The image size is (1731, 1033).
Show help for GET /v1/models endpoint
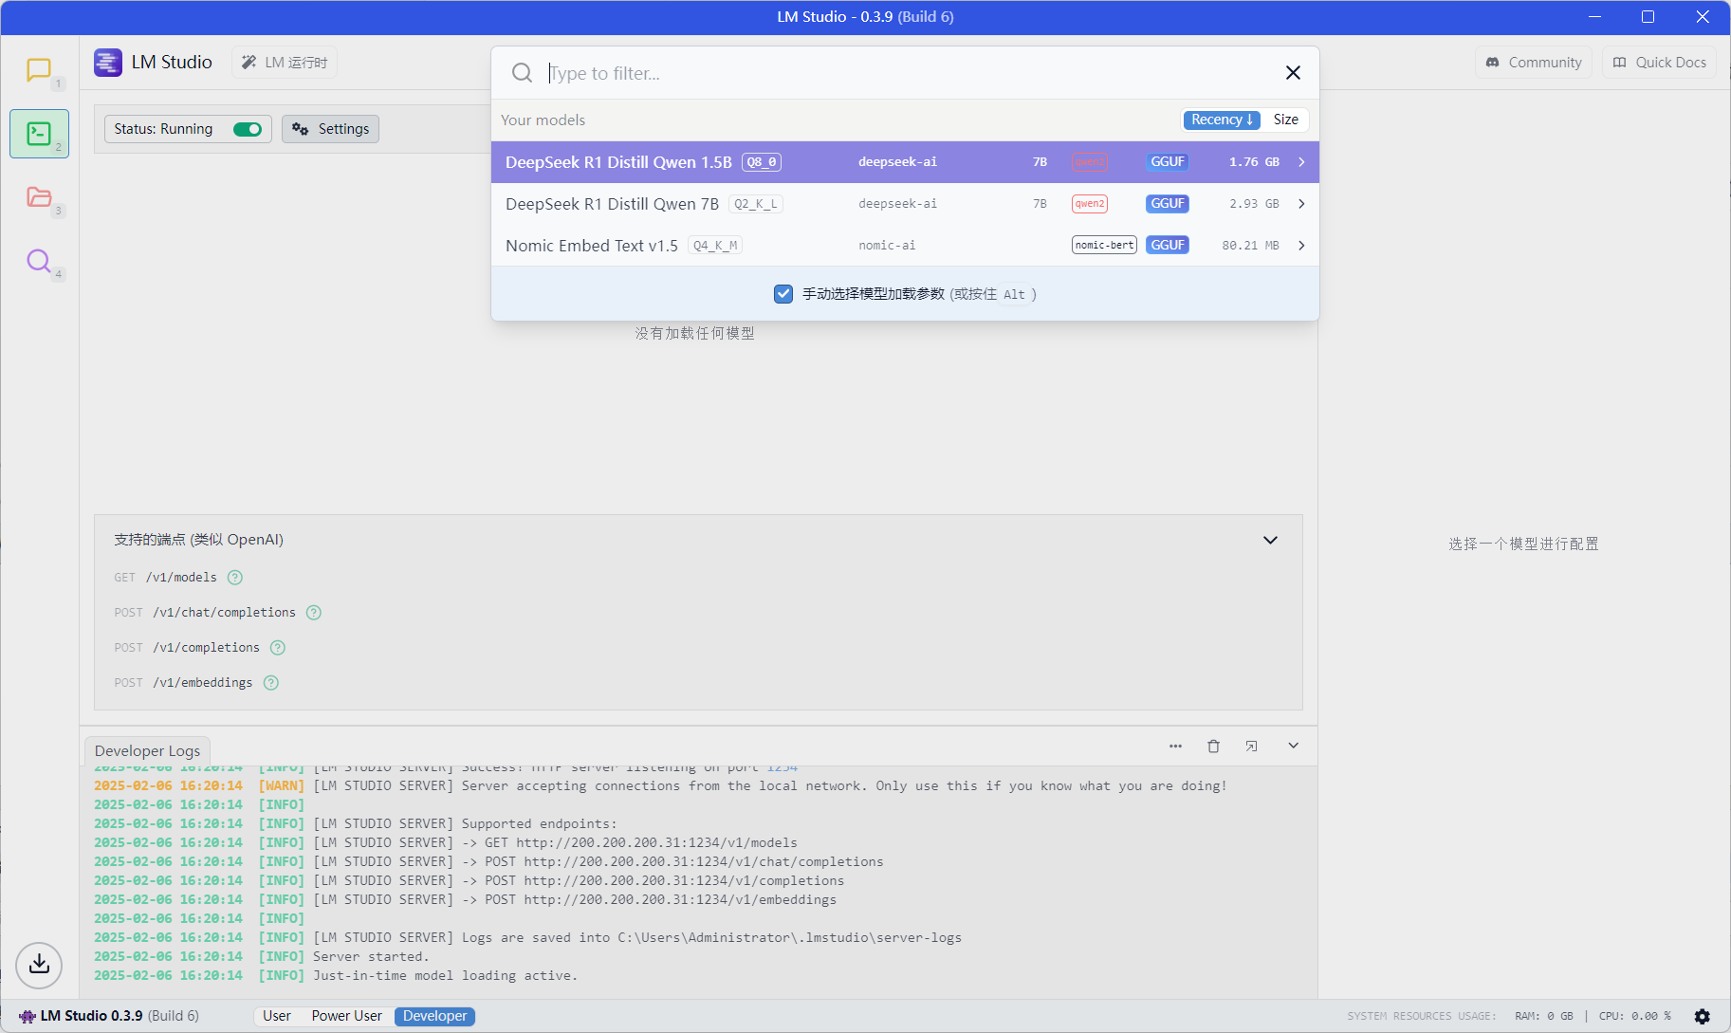pyautogui.click(x=235, y=578)
